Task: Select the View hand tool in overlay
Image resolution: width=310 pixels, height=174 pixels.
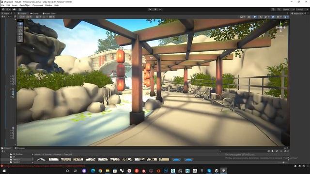Action: tap(20, 24)
